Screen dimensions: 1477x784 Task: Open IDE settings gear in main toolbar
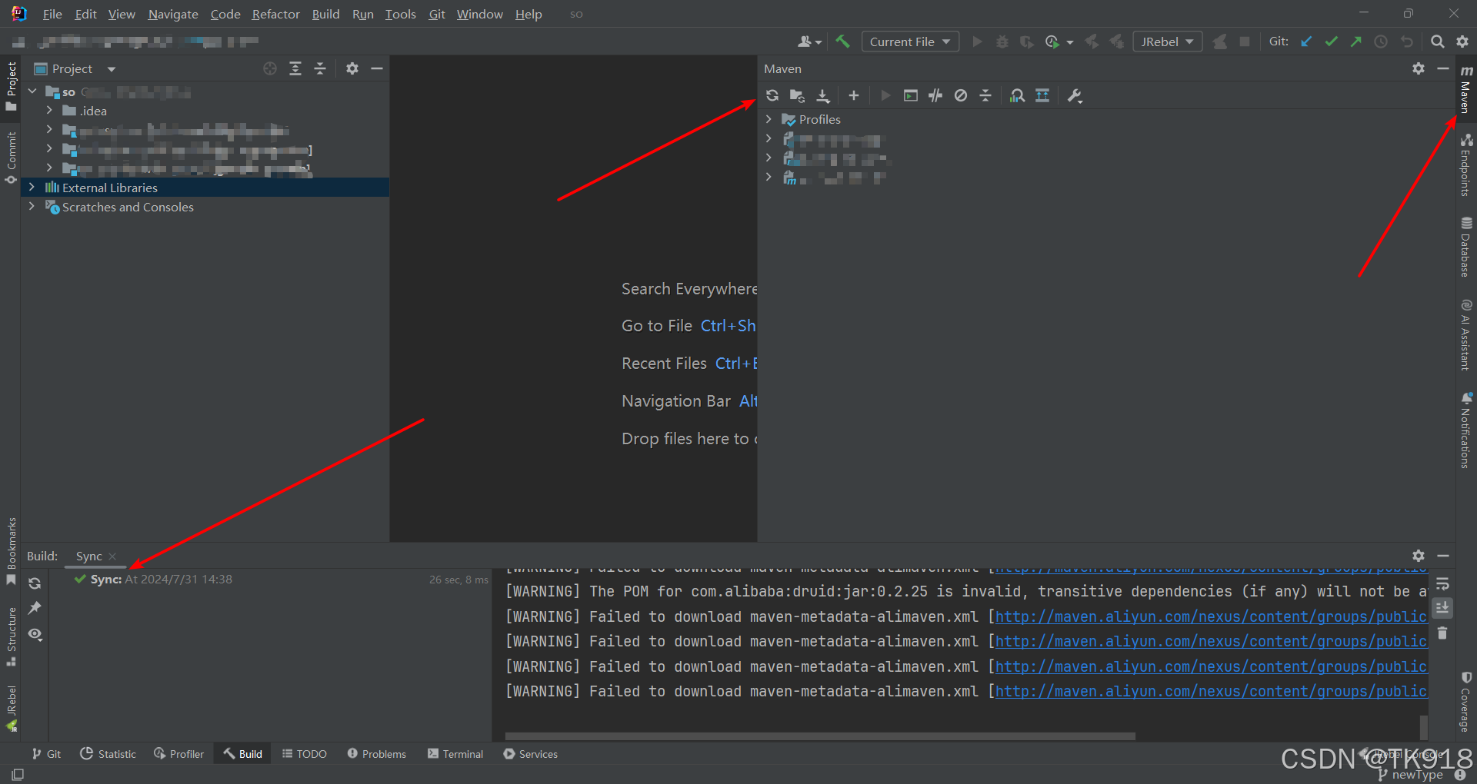click(1462, 42)
